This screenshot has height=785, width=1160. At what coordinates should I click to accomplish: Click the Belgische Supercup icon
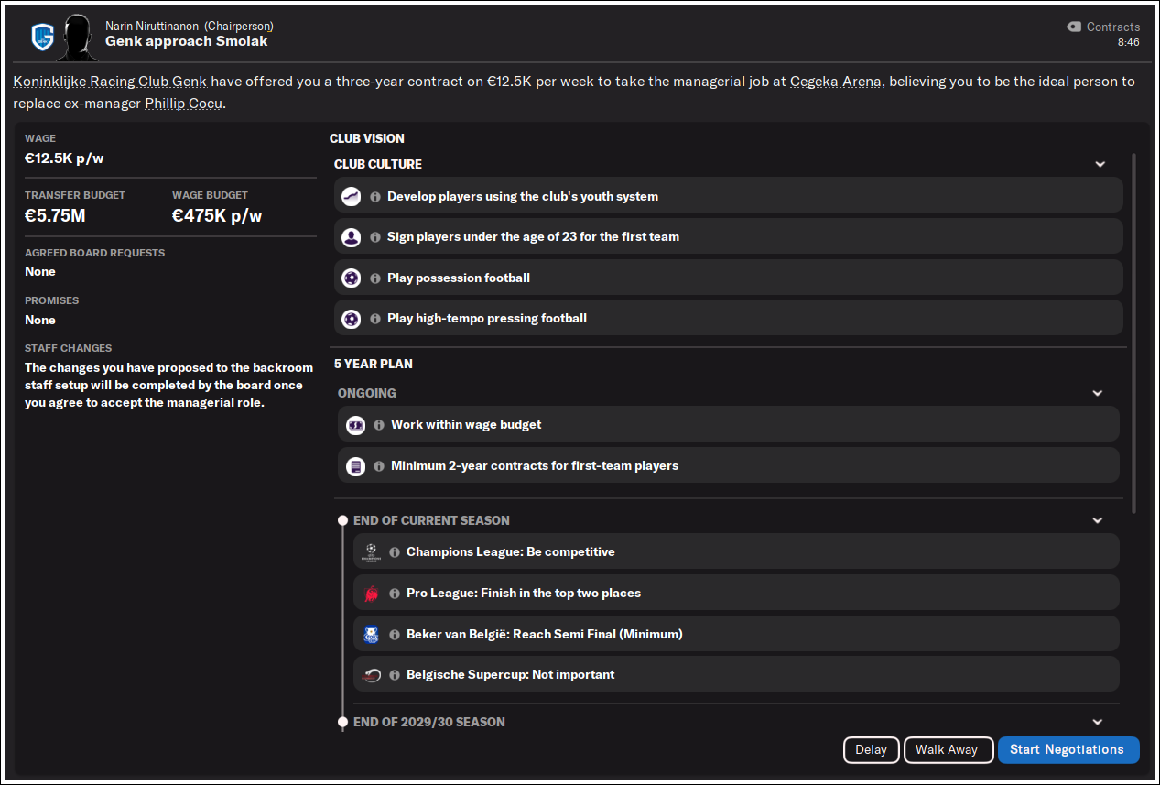[x=370, y=675]
